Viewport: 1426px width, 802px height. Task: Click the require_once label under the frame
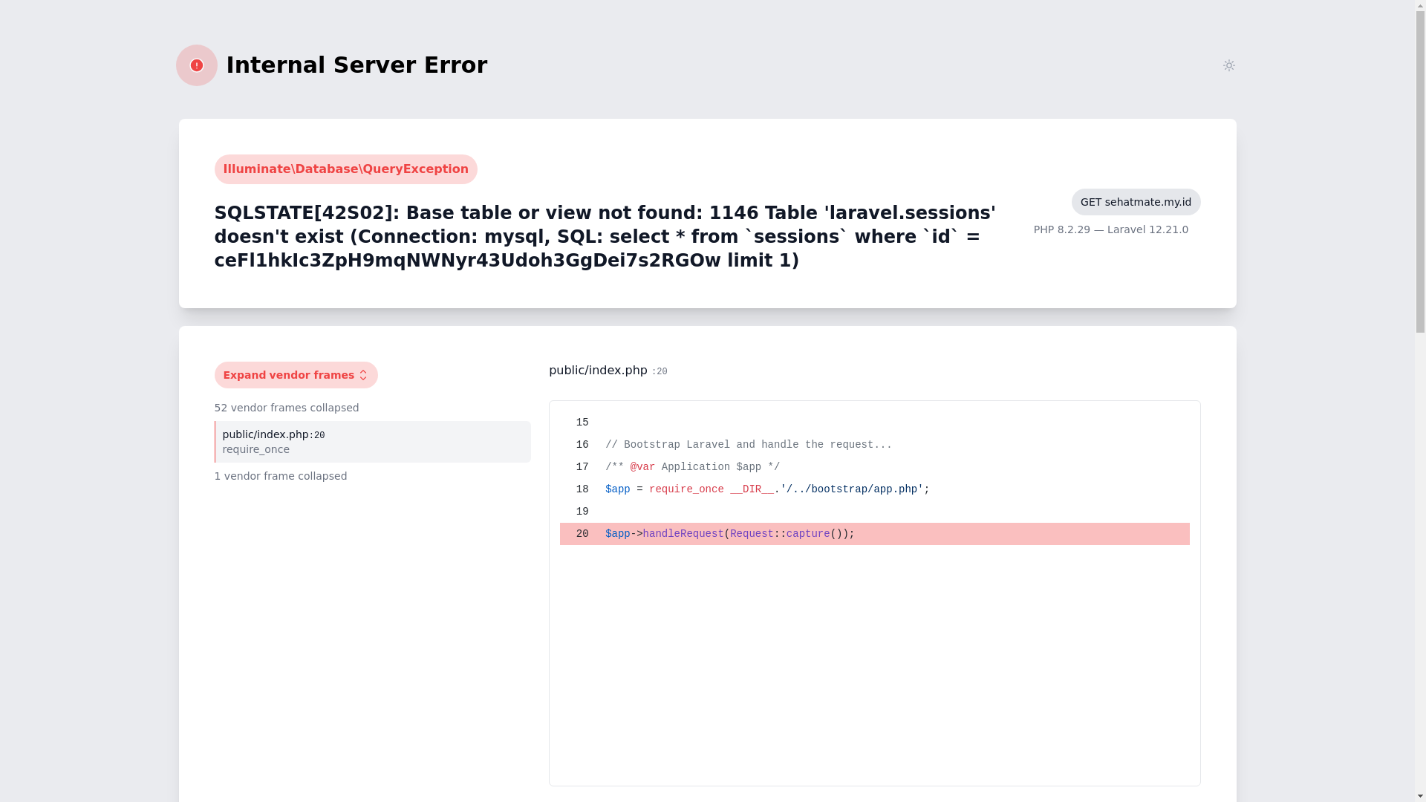click(255, 449)
